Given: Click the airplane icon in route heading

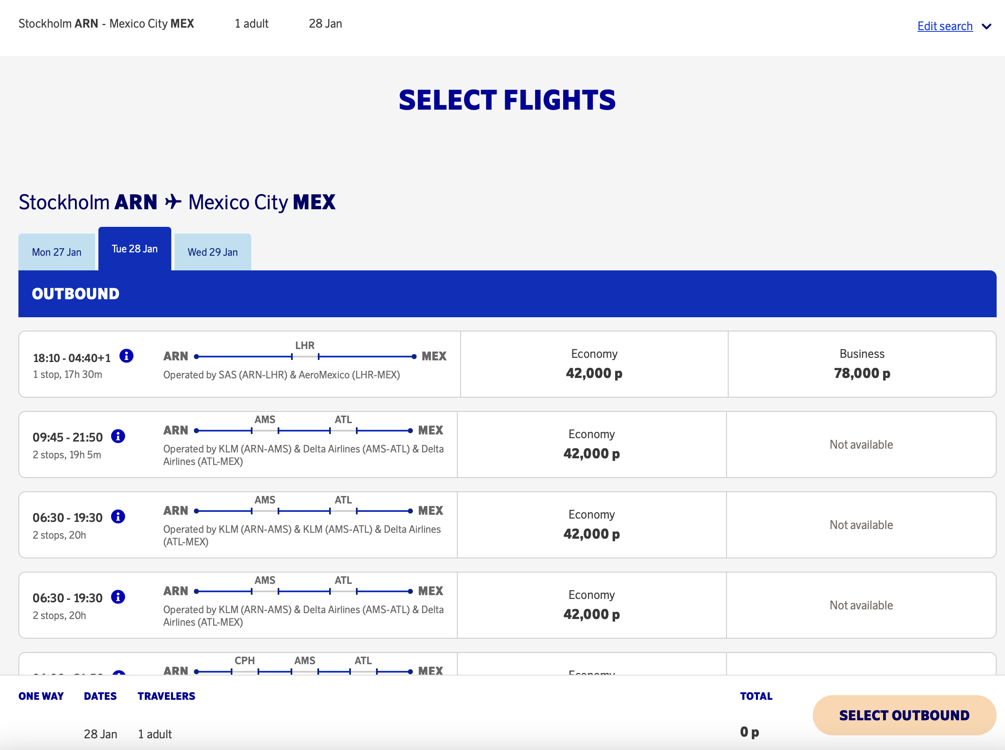Looking at the screenshot, I should [173, 202].
